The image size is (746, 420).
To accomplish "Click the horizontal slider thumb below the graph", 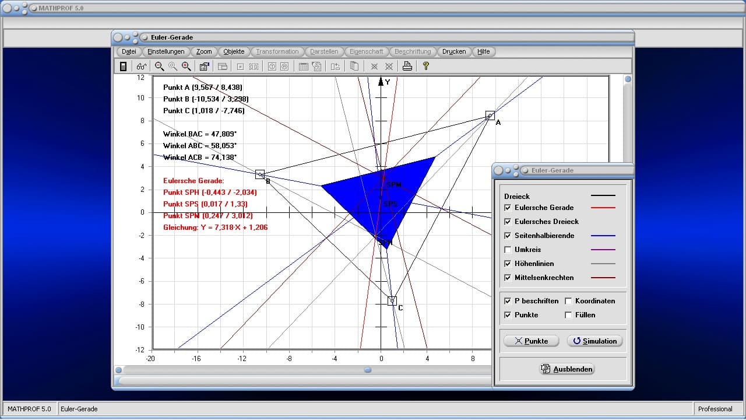I will pyautogui.click(x=368, y=370).
